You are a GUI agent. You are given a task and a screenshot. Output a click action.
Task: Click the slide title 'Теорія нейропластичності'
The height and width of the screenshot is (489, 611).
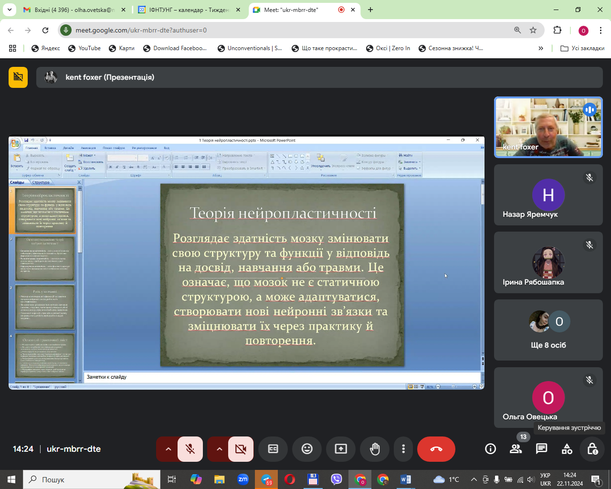click(283, 213)
